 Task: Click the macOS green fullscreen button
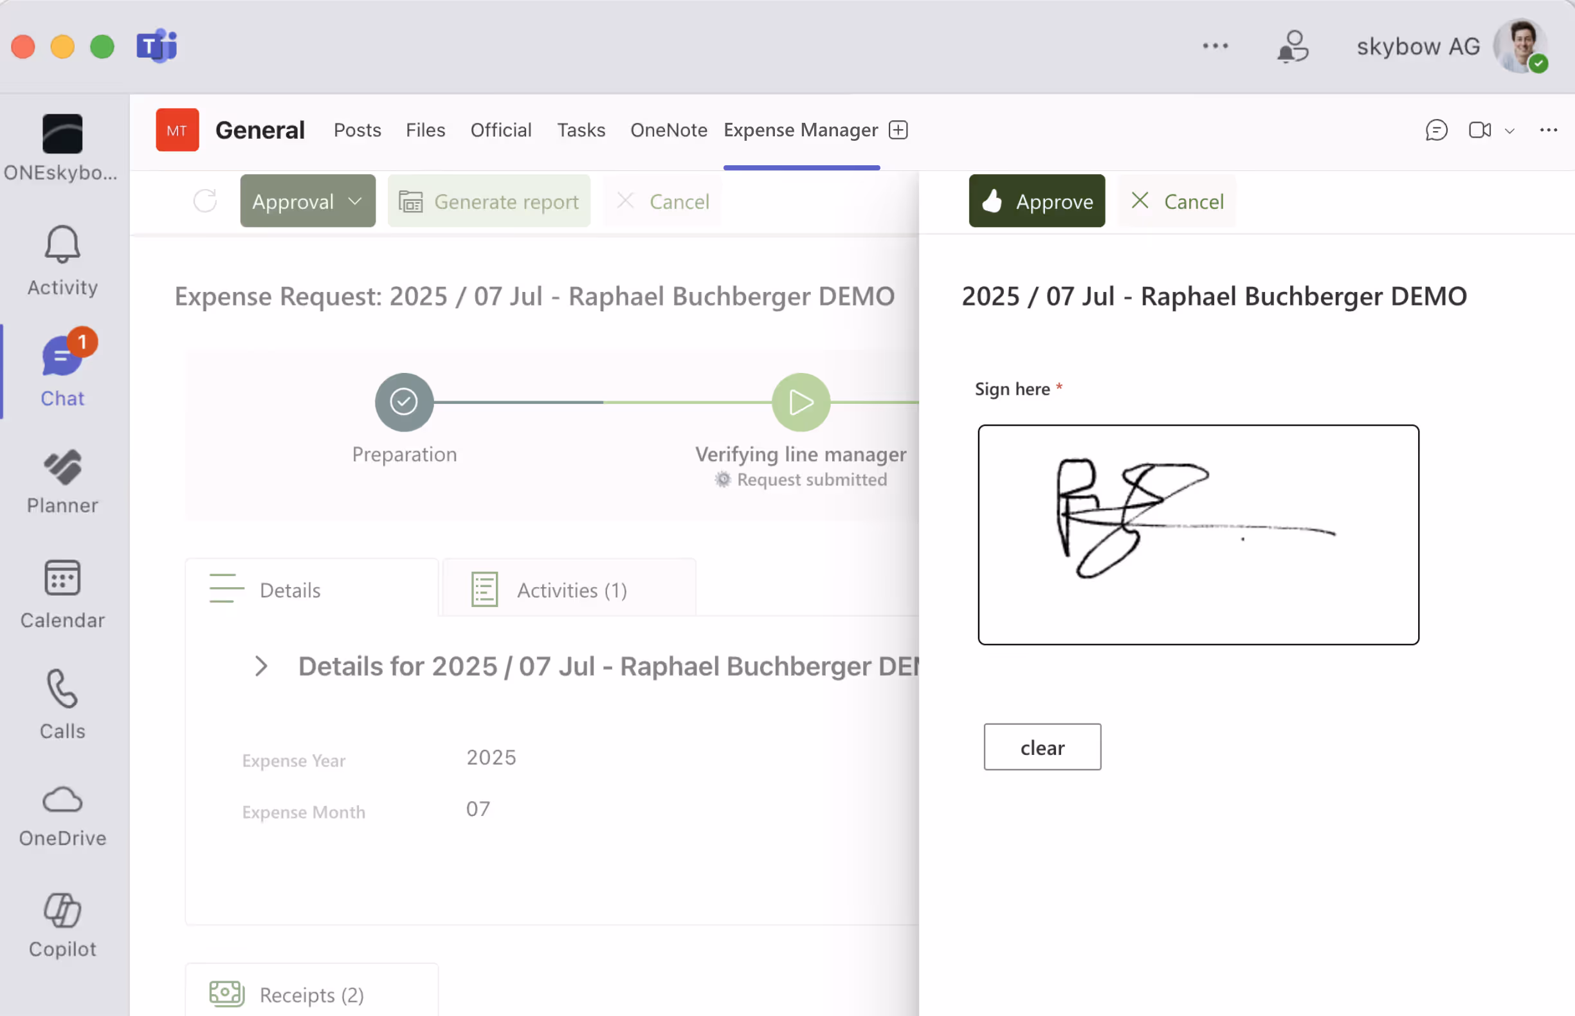tap(102, 46)
